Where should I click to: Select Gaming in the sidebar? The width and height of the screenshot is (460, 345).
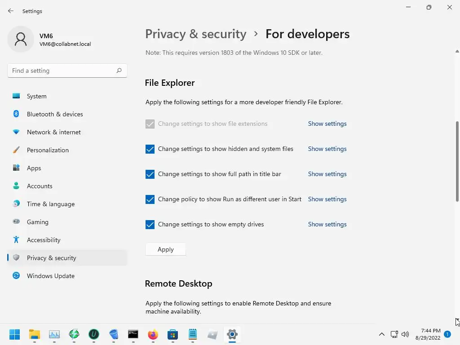38,222
